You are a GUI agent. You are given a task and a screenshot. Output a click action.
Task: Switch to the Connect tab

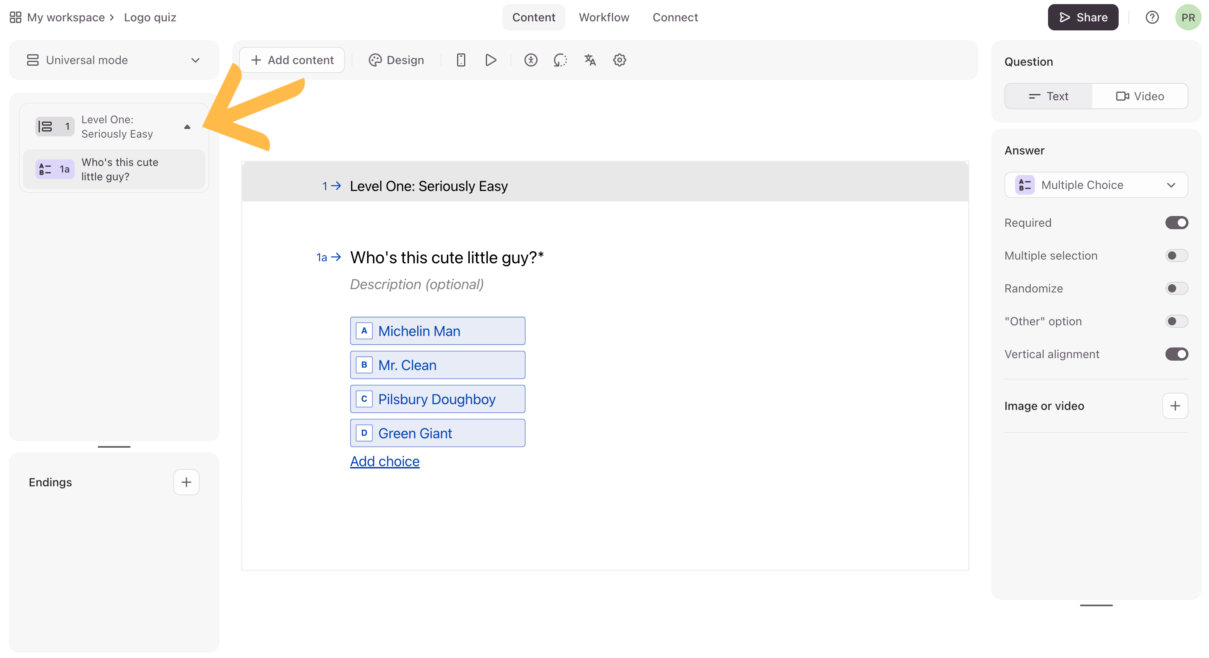[676, 17]
